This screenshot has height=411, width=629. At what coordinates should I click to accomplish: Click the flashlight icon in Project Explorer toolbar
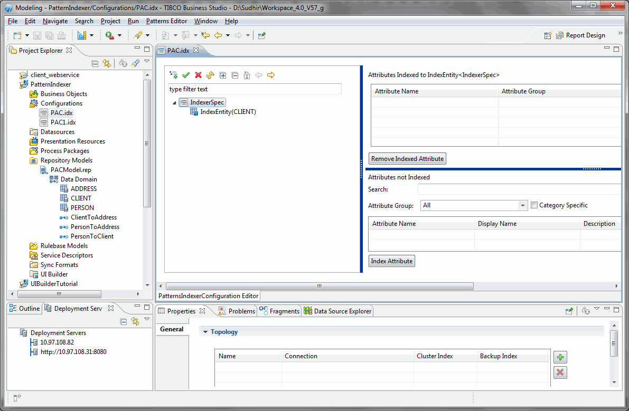tap(136, 63)
